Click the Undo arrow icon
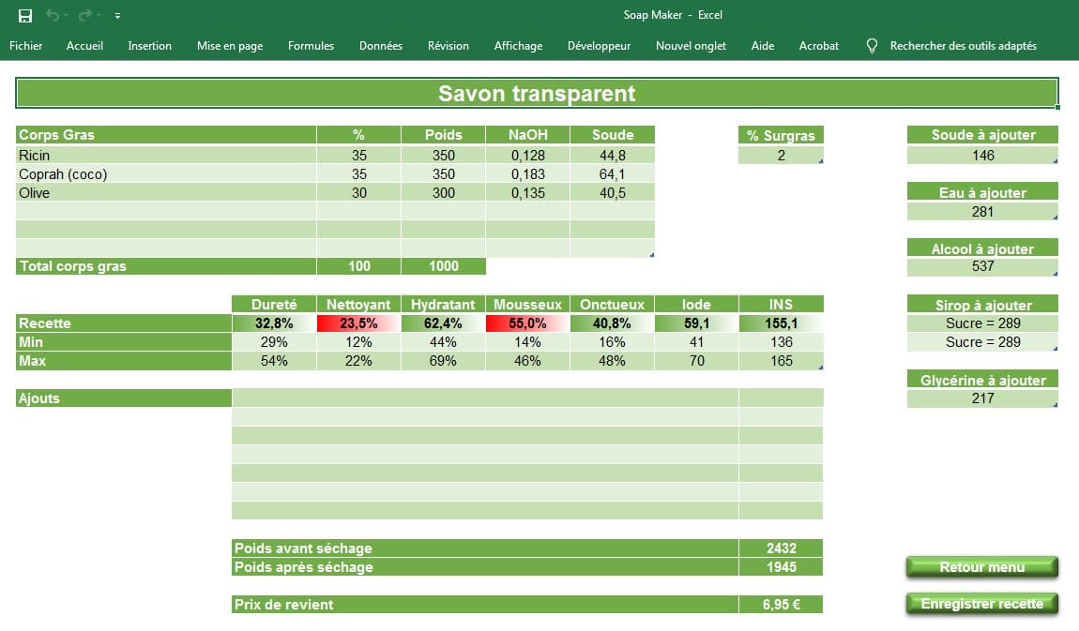Viewport: 1079px width, 631px height. (x=53, y=15)
